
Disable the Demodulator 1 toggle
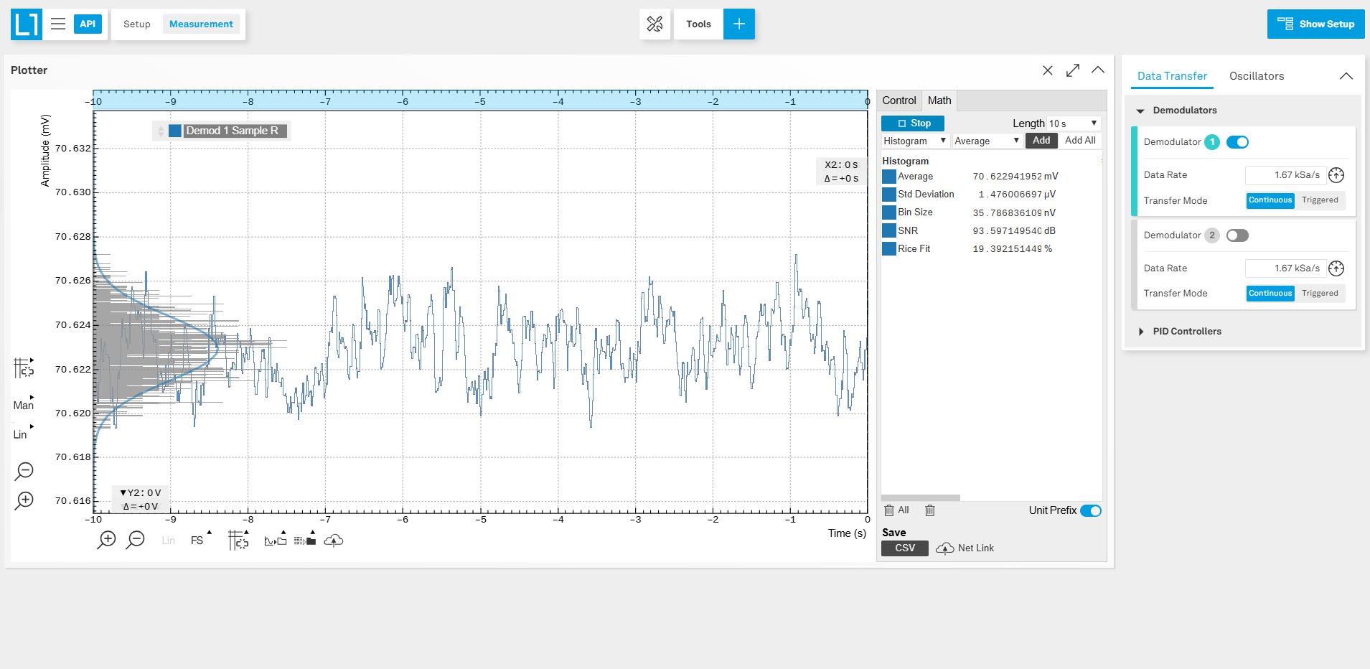(x=1237, y=142)
